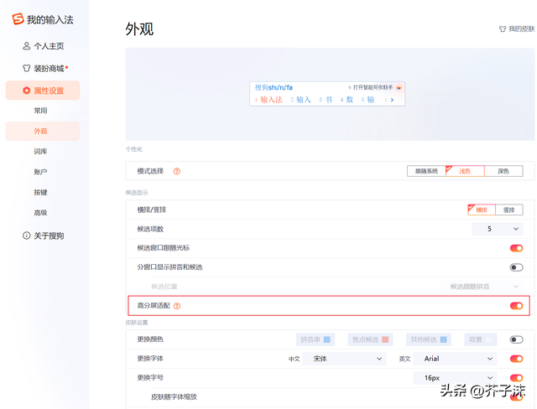The image size is (537, 409).
Task: Open 候选位置 dropdown 候选跟随拼音
Action: point(481,287)
